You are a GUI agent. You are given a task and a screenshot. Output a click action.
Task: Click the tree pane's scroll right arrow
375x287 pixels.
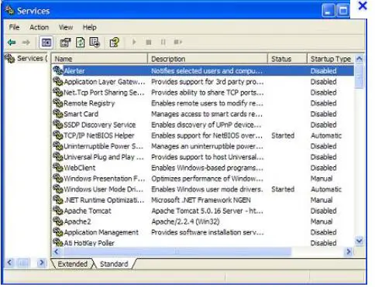41,263
